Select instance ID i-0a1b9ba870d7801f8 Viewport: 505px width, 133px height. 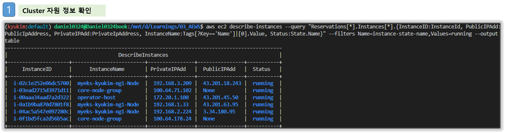(x=41, y=104)
